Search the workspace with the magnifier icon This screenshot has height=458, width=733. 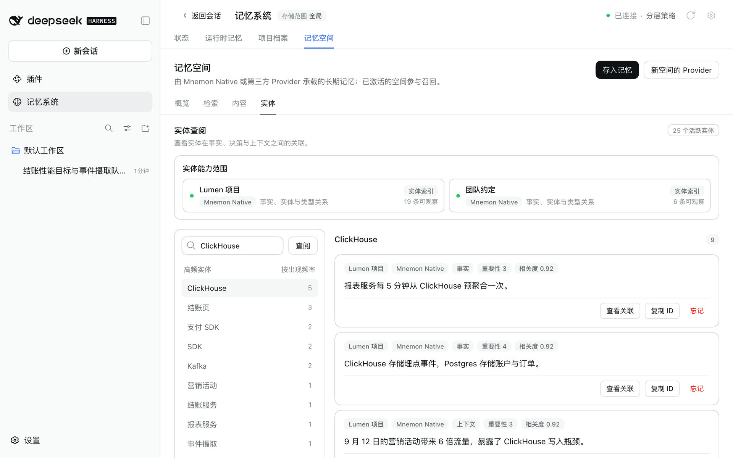109,128
